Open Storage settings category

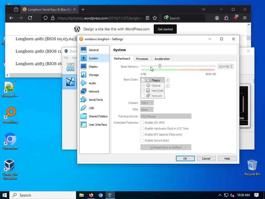coord(94,75)
